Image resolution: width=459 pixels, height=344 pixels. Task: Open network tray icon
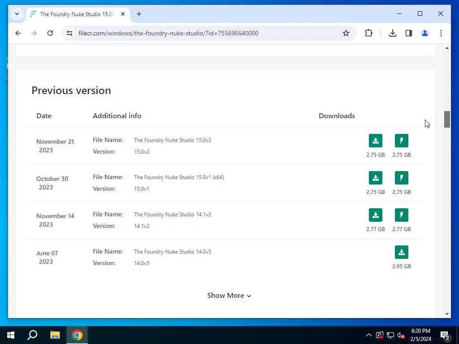[x=390, y=335]
